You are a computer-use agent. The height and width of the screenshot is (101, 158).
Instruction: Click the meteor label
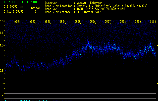[x=35, y=8]
